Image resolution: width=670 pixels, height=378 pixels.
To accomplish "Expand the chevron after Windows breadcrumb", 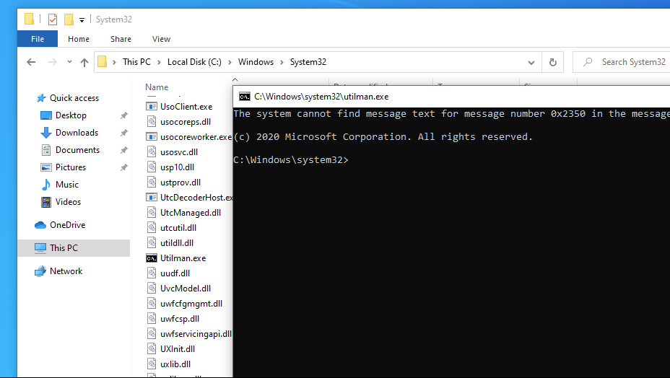I will [282, 62].
